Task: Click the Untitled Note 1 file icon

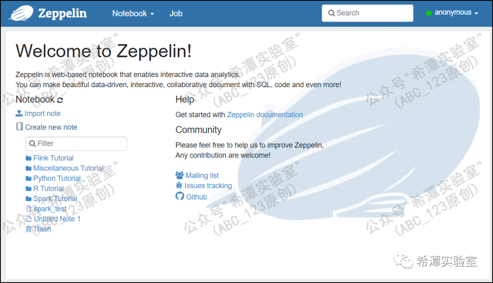Action: click(29, 219)
